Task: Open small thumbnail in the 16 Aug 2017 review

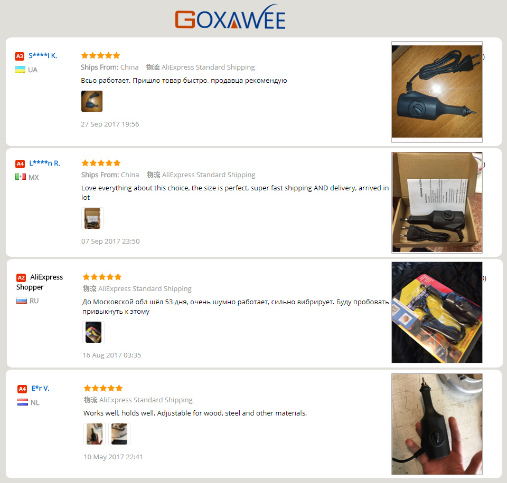Action: point(93,332)
